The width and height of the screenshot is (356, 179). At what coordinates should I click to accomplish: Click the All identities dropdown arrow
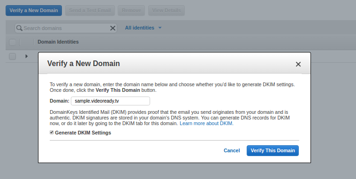[x=160, y=28]
